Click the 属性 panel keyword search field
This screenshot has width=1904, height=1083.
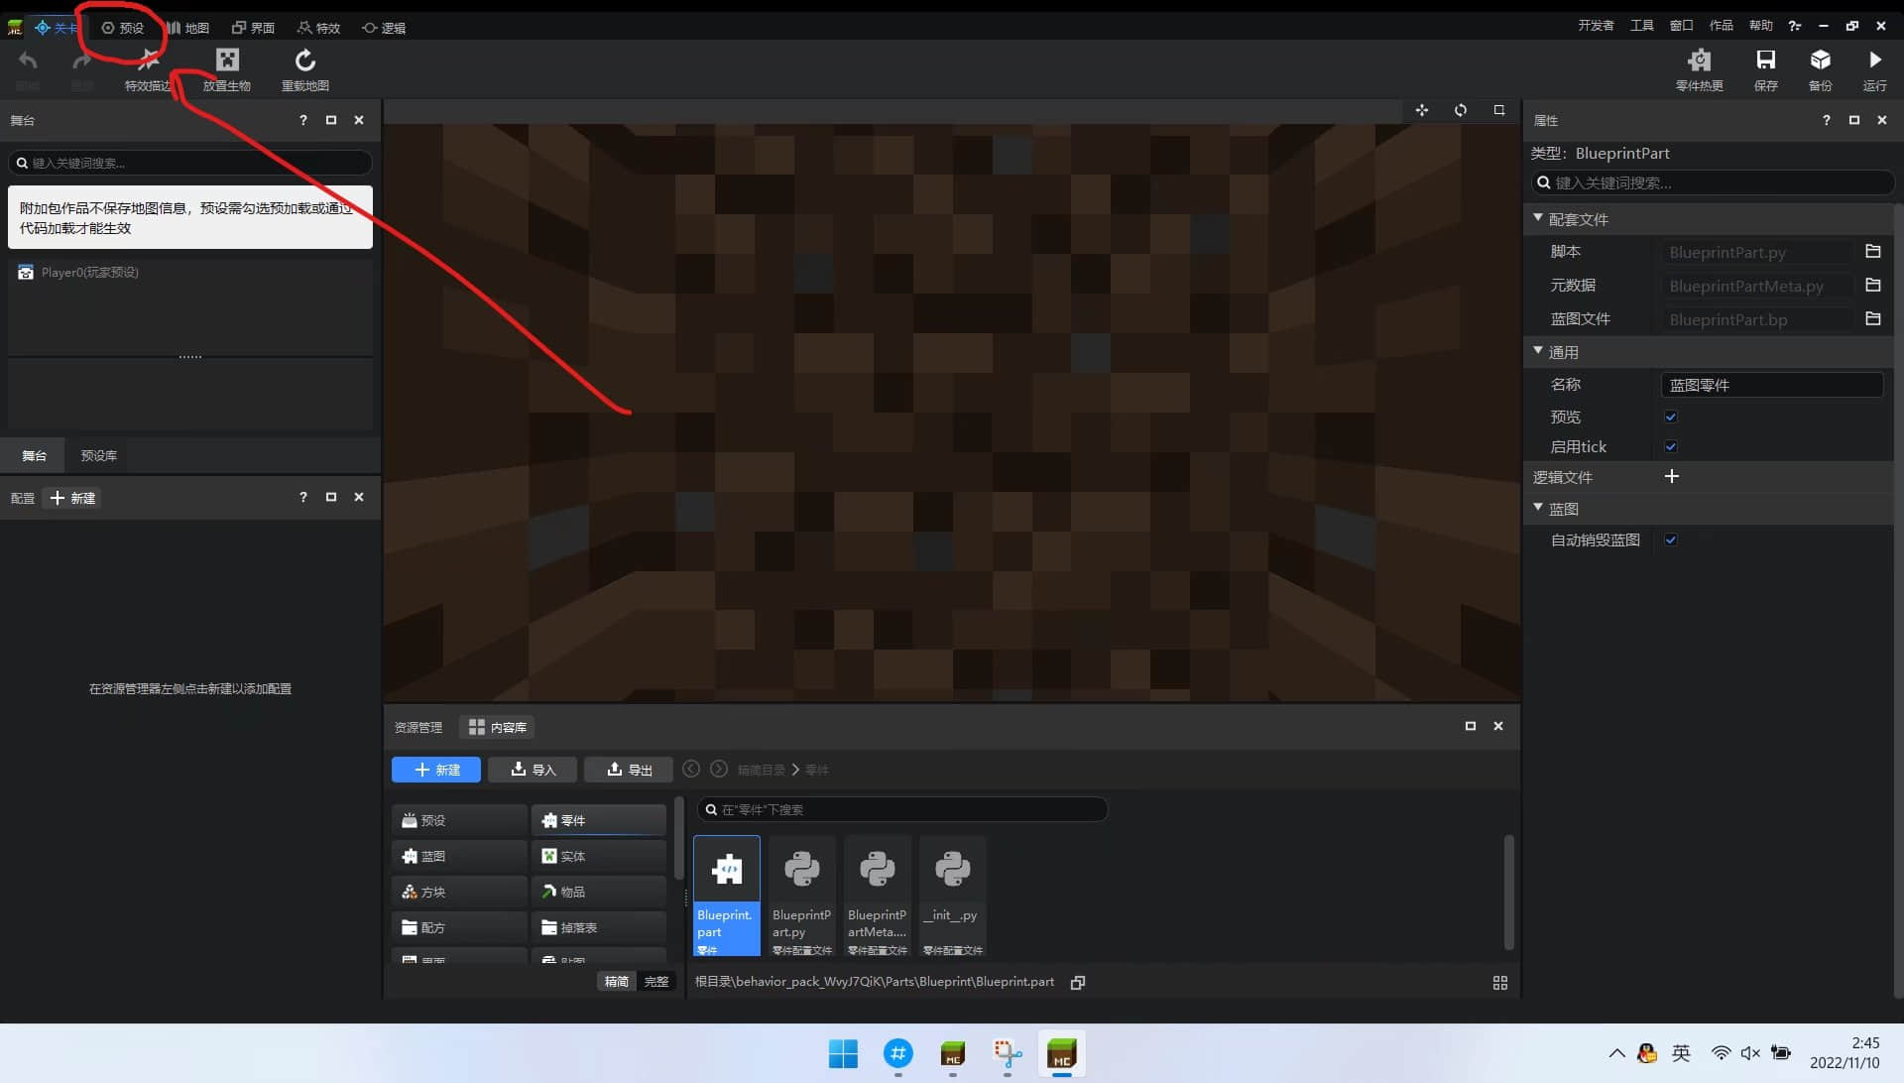(x=1713, y=182)
